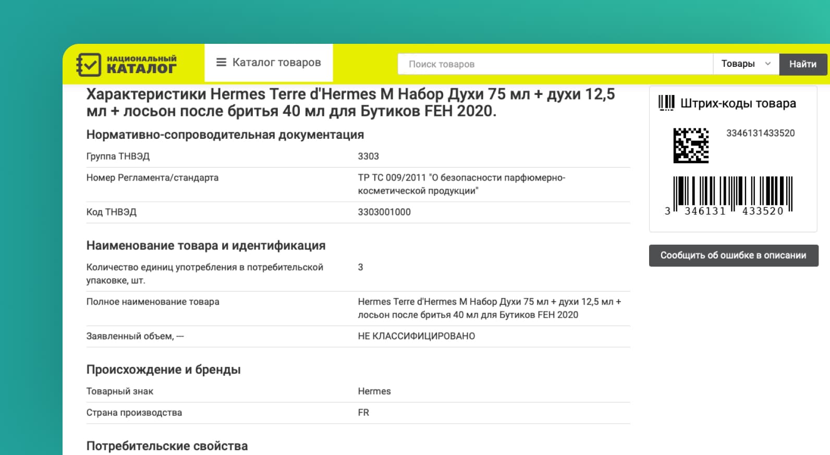This screenshot has height=455, width=830.
Task: Click the barcode icon next to Штрих-коды товара
Action: [666, 103]
